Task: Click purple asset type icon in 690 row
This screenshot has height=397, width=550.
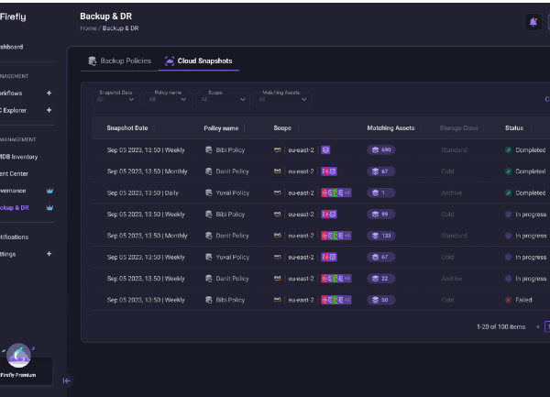Action: 325,150
